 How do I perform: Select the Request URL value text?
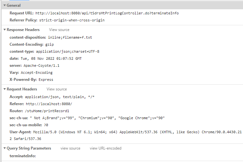[107, 13]
